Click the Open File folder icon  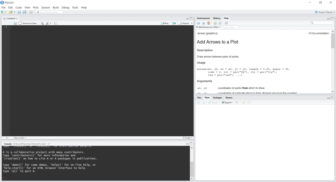coord(10,12)
